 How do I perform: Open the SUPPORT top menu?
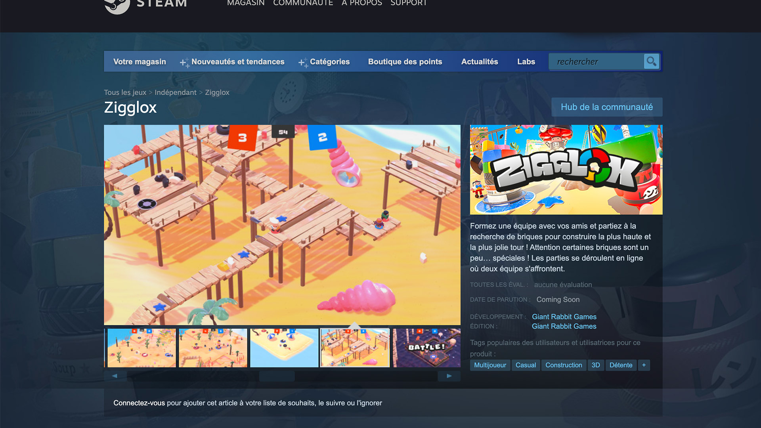tap(409, 3)
